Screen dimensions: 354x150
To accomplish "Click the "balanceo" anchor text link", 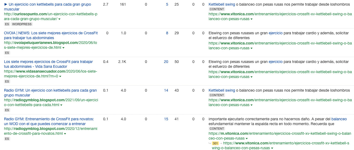I will coord(339,119).
